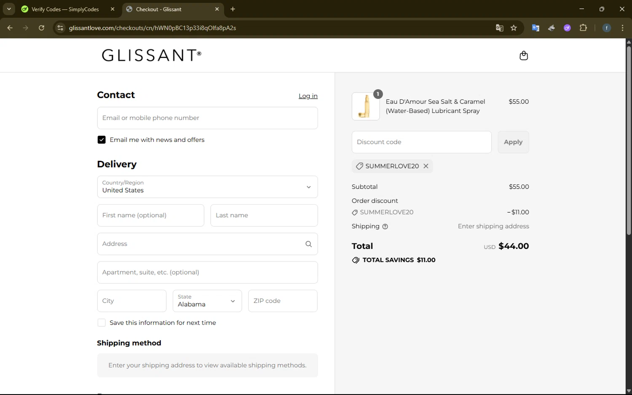Check Save this information for next time
This screenshot has height=395, width=632.
click(102, 323)
